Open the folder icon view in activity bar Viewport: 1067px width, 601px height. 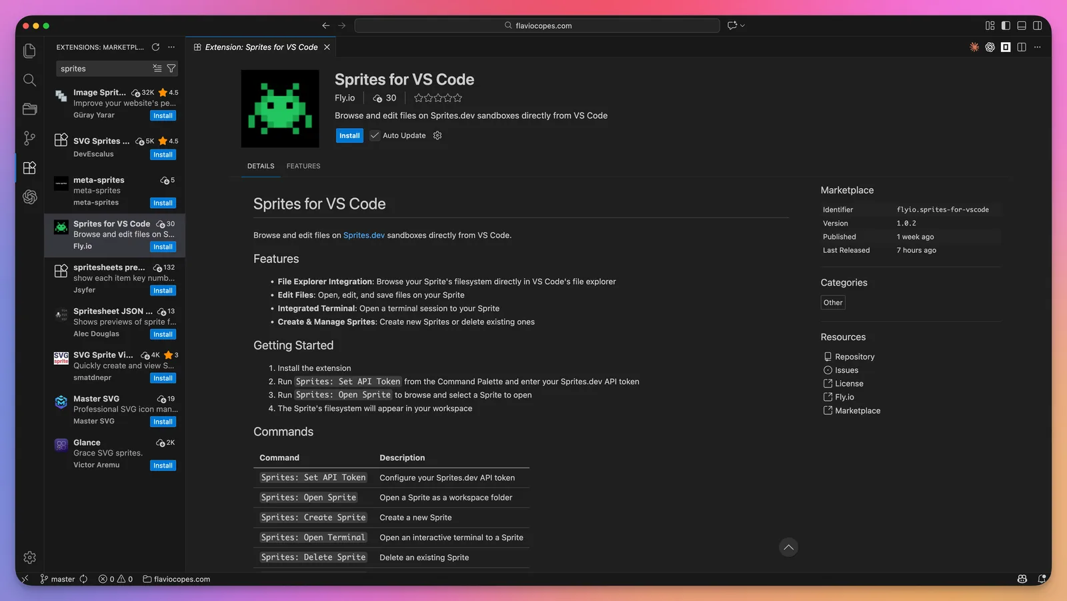29,109
